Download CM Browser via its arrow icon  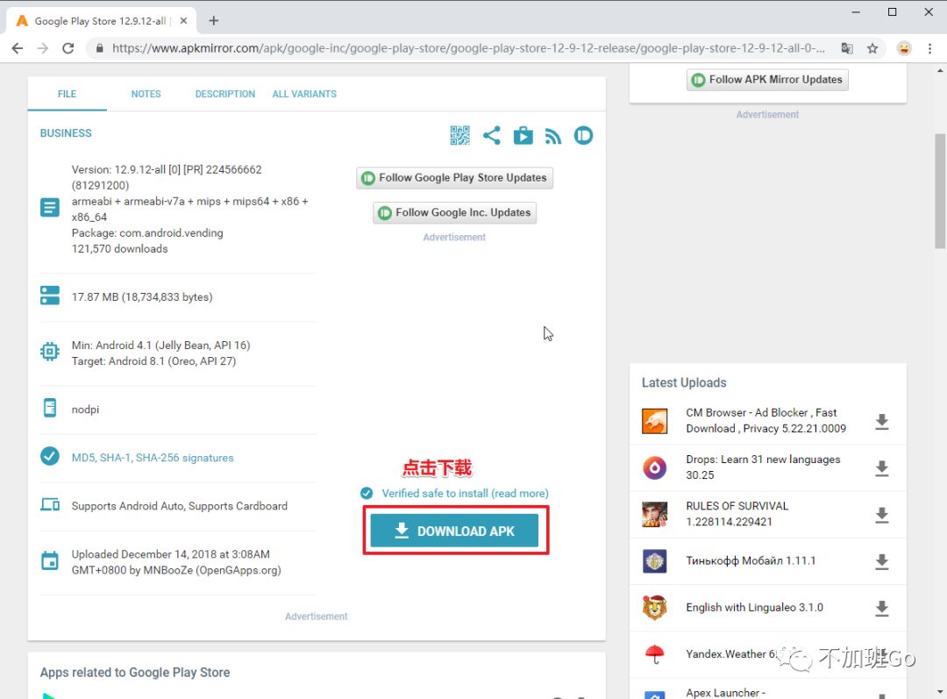(882, 422)
